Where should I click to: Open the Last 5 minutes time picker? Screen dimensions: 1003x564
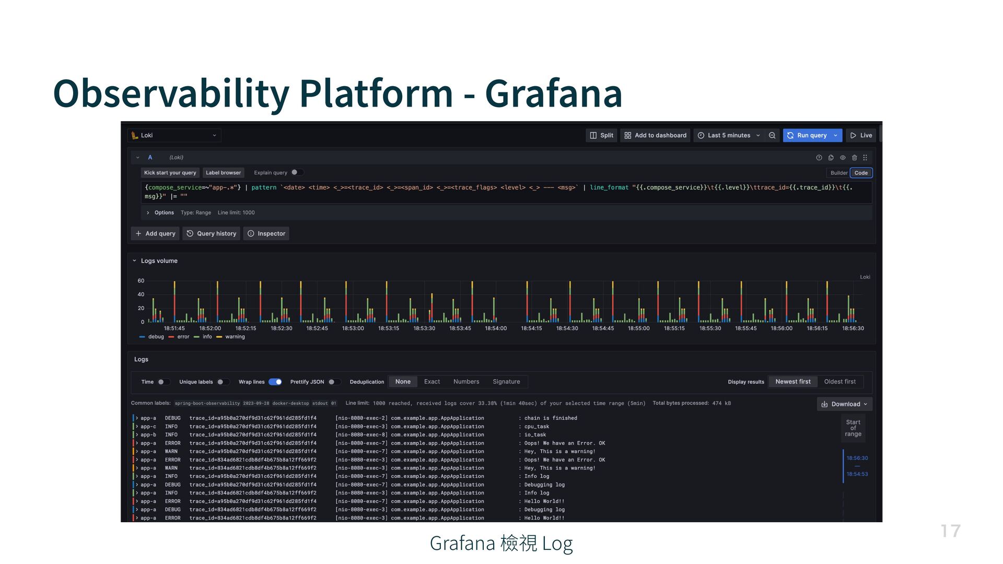pyautogui.click(x=729, y=135)
